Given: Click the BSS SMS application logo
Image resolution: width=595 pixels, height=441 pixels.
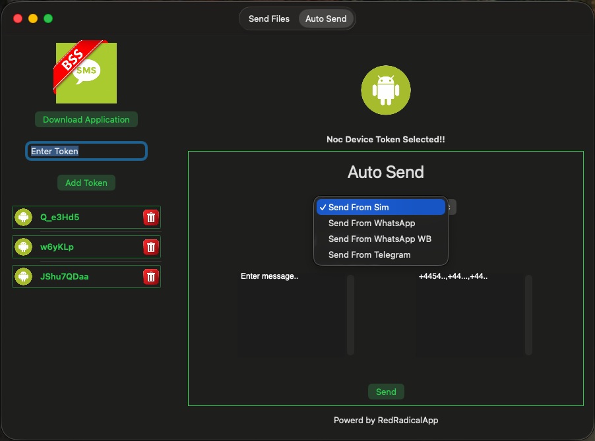Looking at the screenshot, I should click(85, 72).
